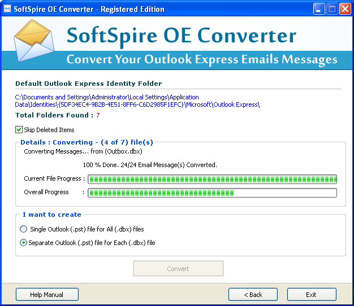This screenshot has width=354, height=306.
Task: Click the 'I want to create' group label
Action: pyautogui.click(x=52, y=215)
